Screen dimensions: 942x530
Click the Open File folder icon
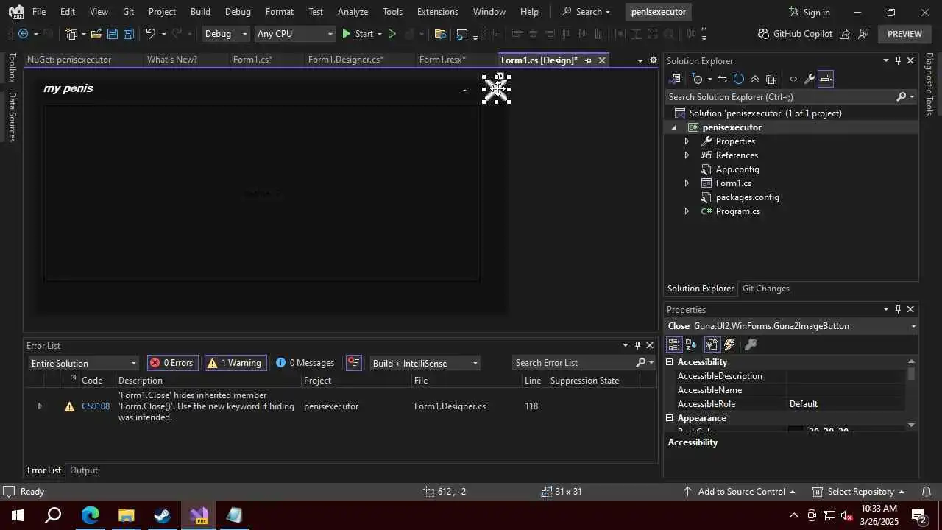click(96, 34)
